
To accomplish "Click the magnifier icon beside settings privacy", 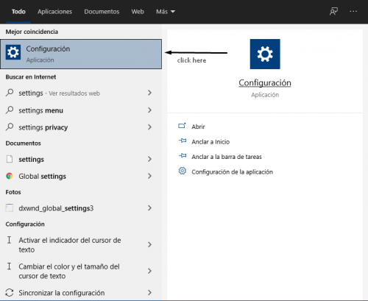I will [10, 127].
